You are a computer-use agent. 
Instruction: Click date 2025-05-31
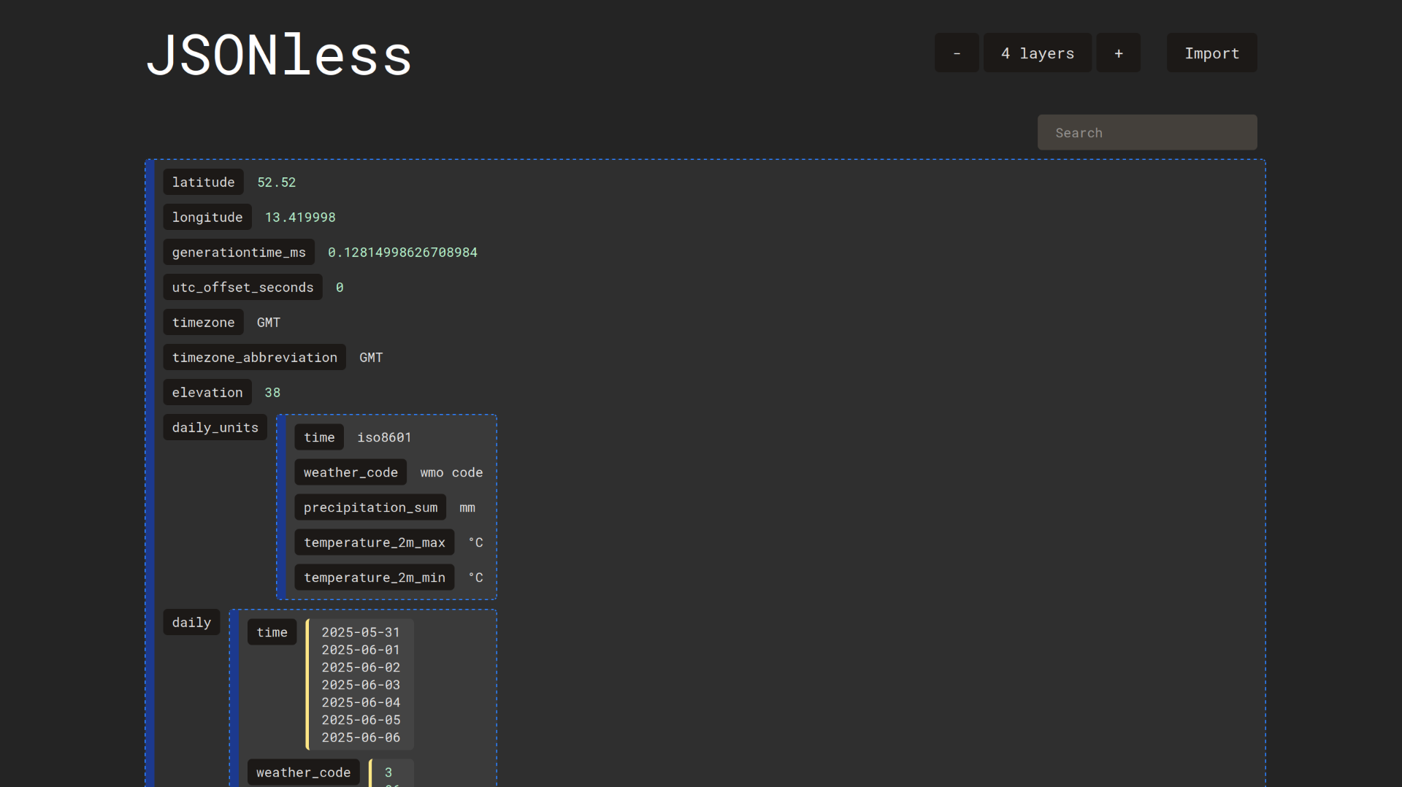coord(361,632)
